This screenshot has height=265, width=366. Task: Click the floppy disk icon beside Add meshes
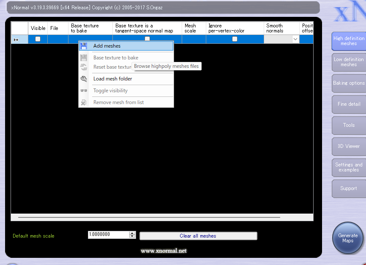(84, 46)
